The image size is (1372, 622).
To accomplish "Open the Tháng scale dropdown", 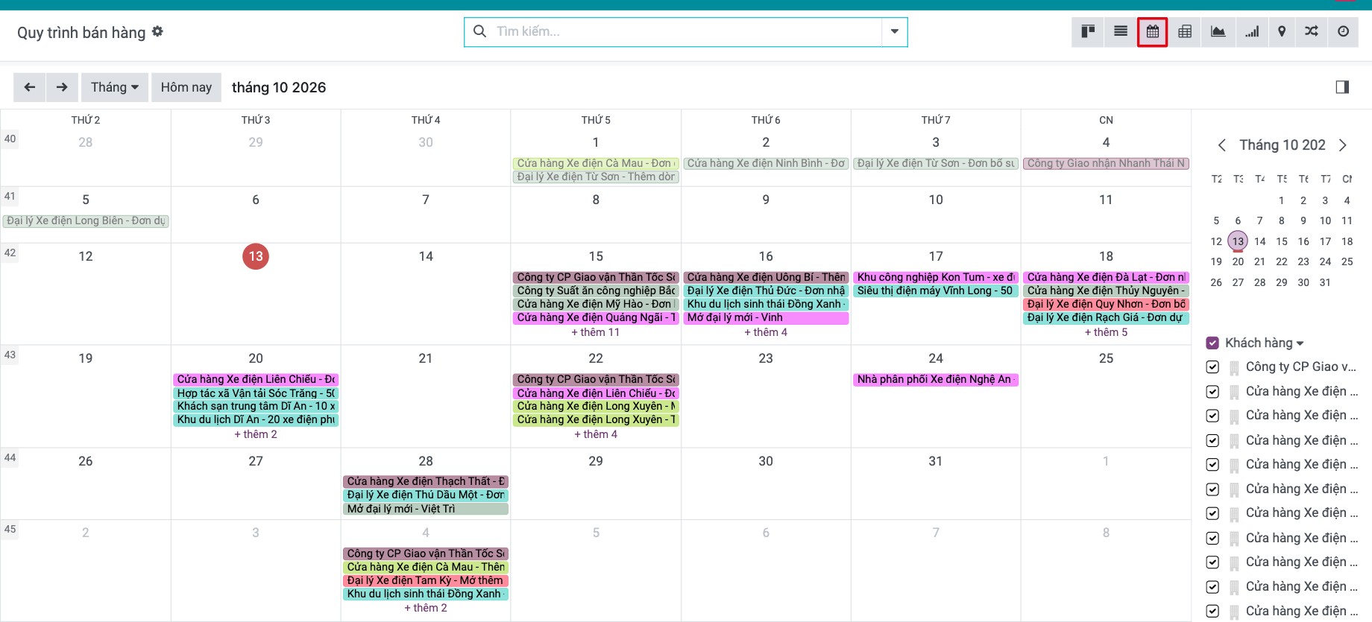I will [115, 87].
